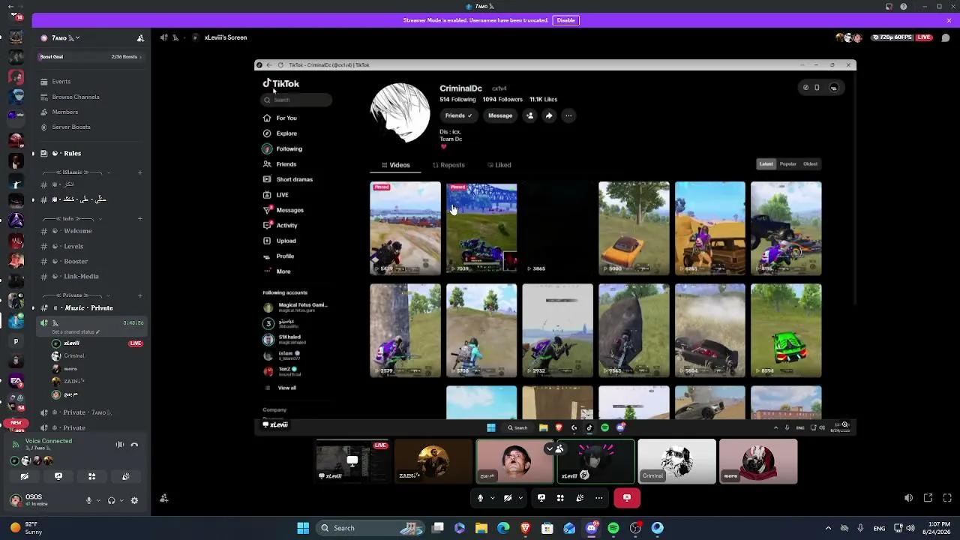Open the Boost Goal progress details
Image resolution: width=960 pixels, height=540 pixels.
[x=90, y=57]
